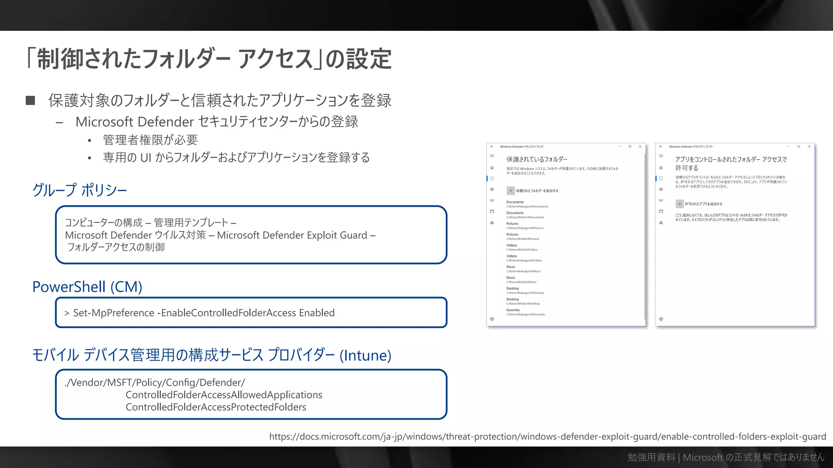The image size is (833, 468).
Task: Open settings gear in the allow-app window
Action: pyautogui.click(x=661, y=319)
